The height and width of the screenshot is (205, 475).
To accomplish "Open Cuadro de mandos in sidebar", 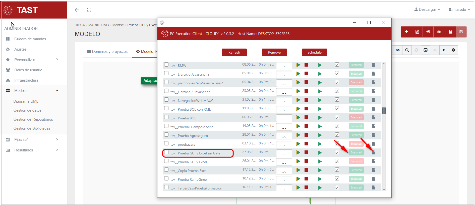I will click(30, 39).
